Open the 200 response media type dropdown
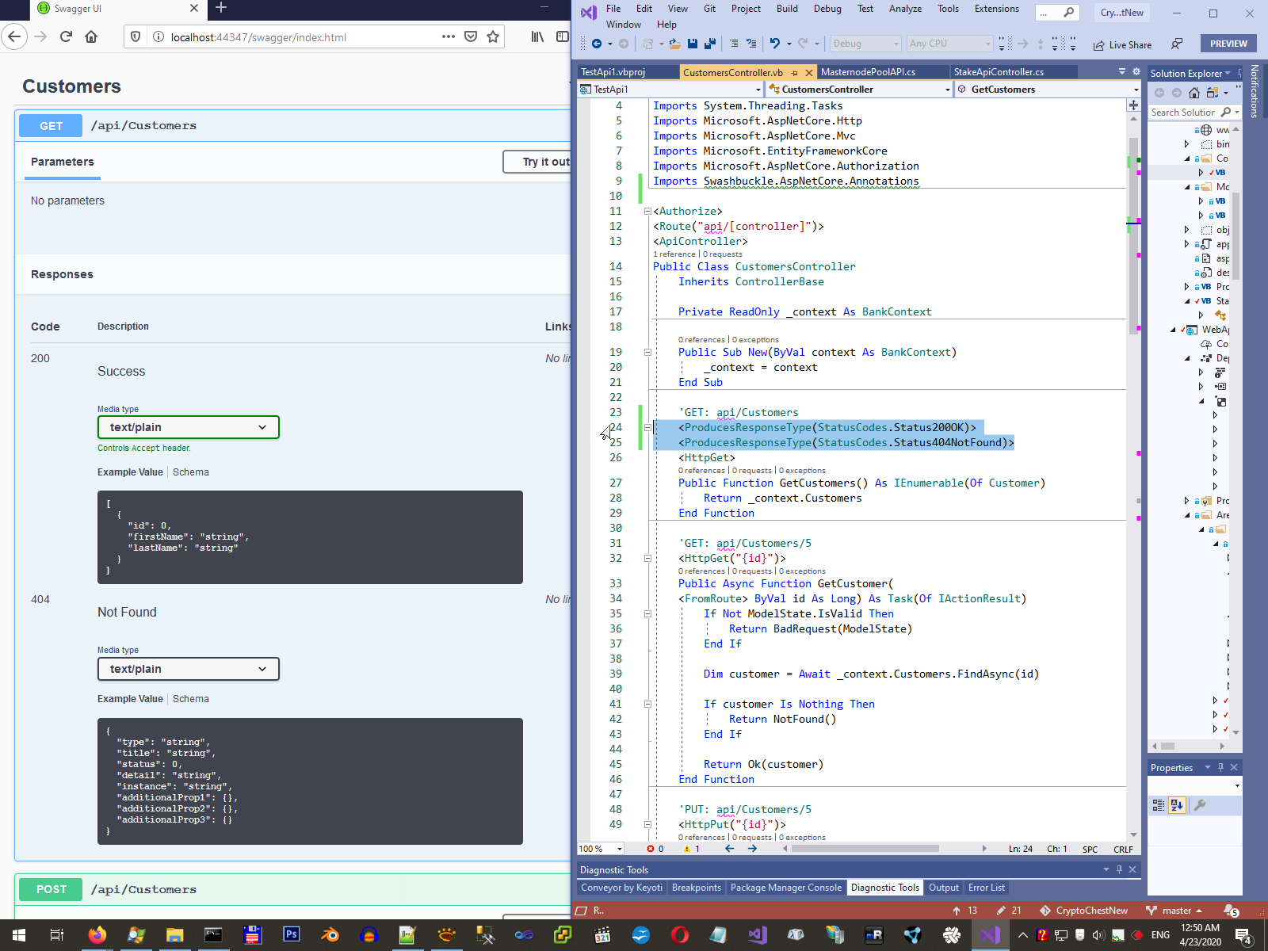 [188, 427]
